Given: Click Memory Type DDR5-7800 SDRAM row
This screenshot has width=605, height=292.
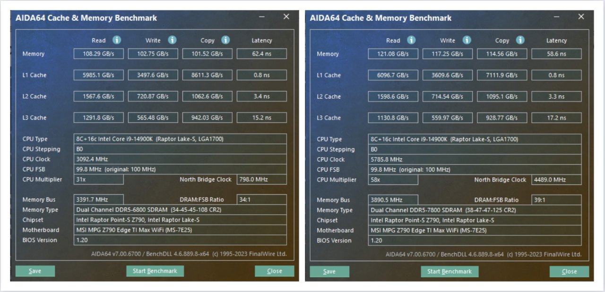Looking at the screenshot, I should click(475, 210).
